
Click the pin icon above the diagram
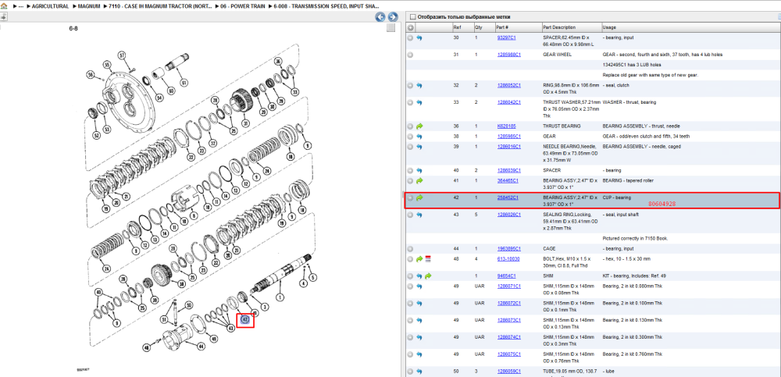(3, 16)
